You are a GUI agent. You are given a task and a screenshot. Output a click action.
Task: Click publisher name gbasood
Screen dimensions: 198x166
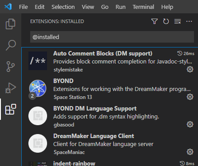64,125
